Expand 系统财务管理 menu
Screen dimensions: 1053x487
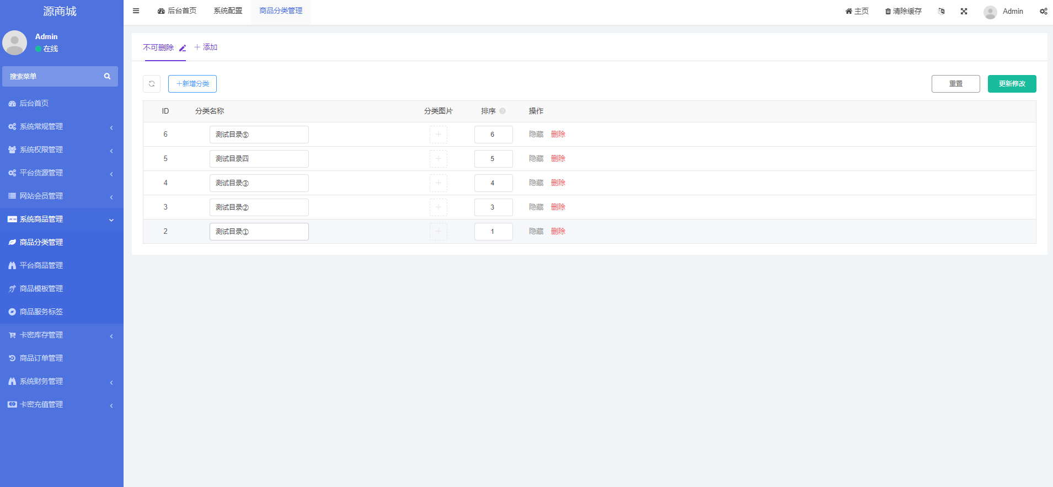62,381
